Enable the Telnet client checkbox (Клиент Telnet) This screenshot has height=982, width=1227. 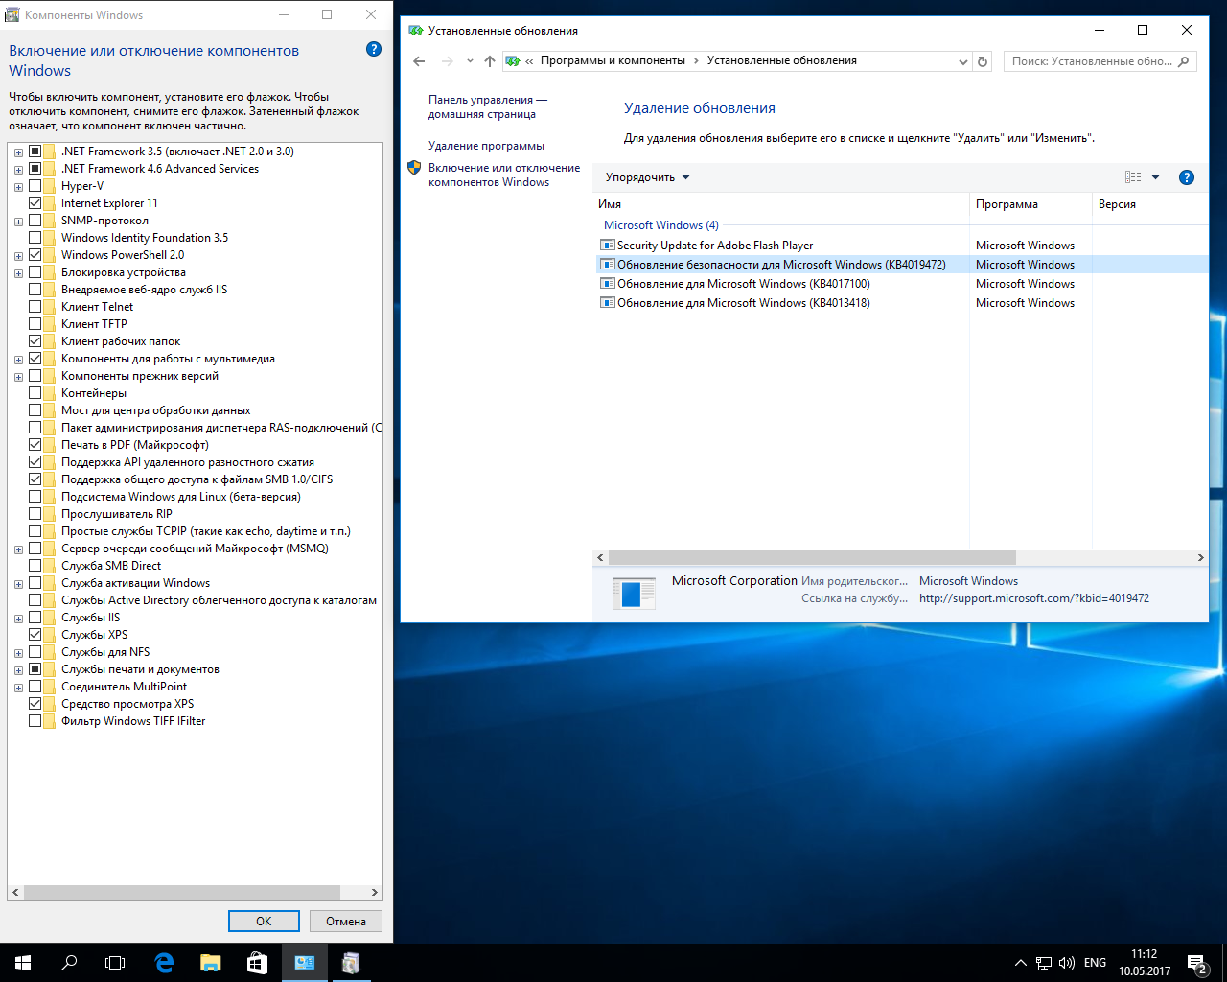(x=35, y=307)
